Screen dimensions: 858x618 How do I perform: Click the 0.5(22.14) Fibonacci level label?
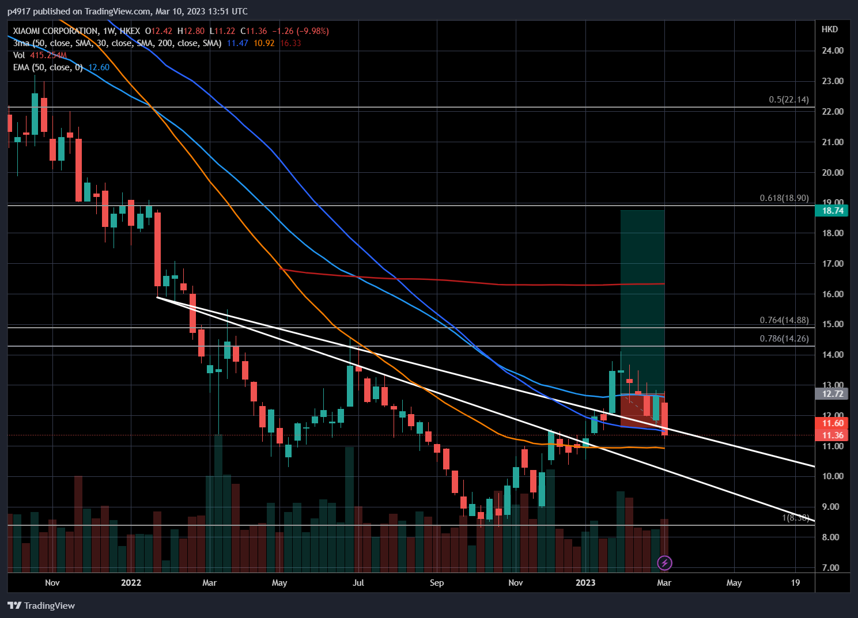pos(788,100)
